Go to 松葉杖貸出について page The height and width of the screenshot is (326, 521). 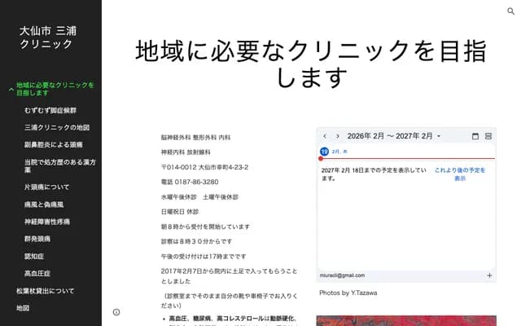pos(45,291)
